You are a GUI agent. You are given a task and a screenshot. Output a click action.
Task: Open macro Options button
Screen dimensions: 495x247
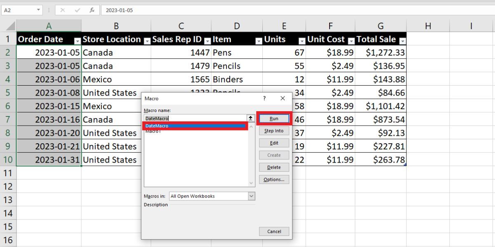pos(274,179)
